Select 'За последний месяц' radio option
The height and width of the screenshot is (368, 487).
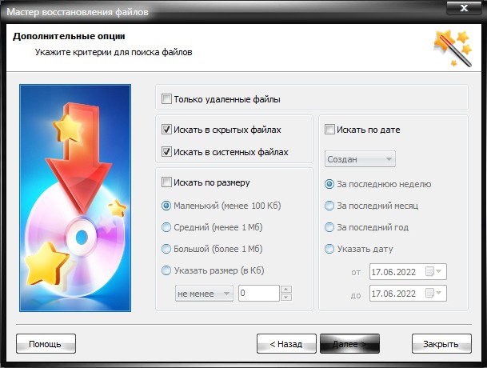(329, 206)
